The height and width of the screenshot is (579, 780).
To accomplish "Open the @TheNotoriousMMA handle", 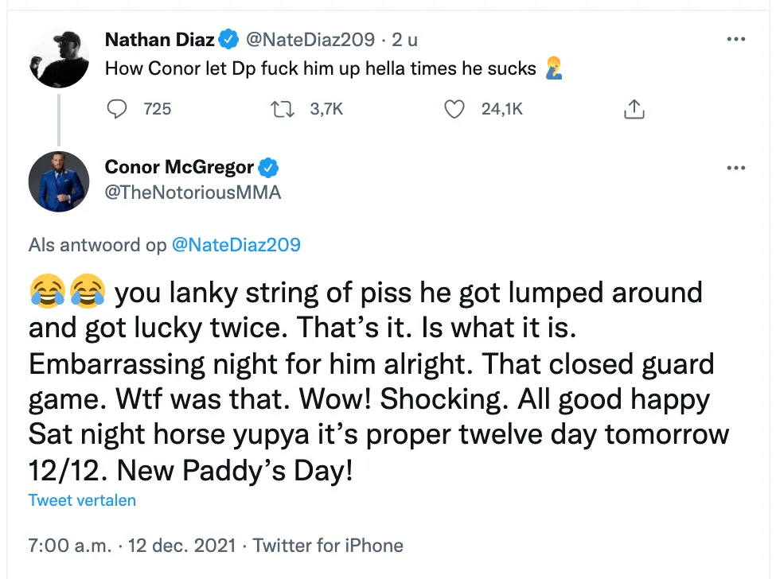I will 193,192.
